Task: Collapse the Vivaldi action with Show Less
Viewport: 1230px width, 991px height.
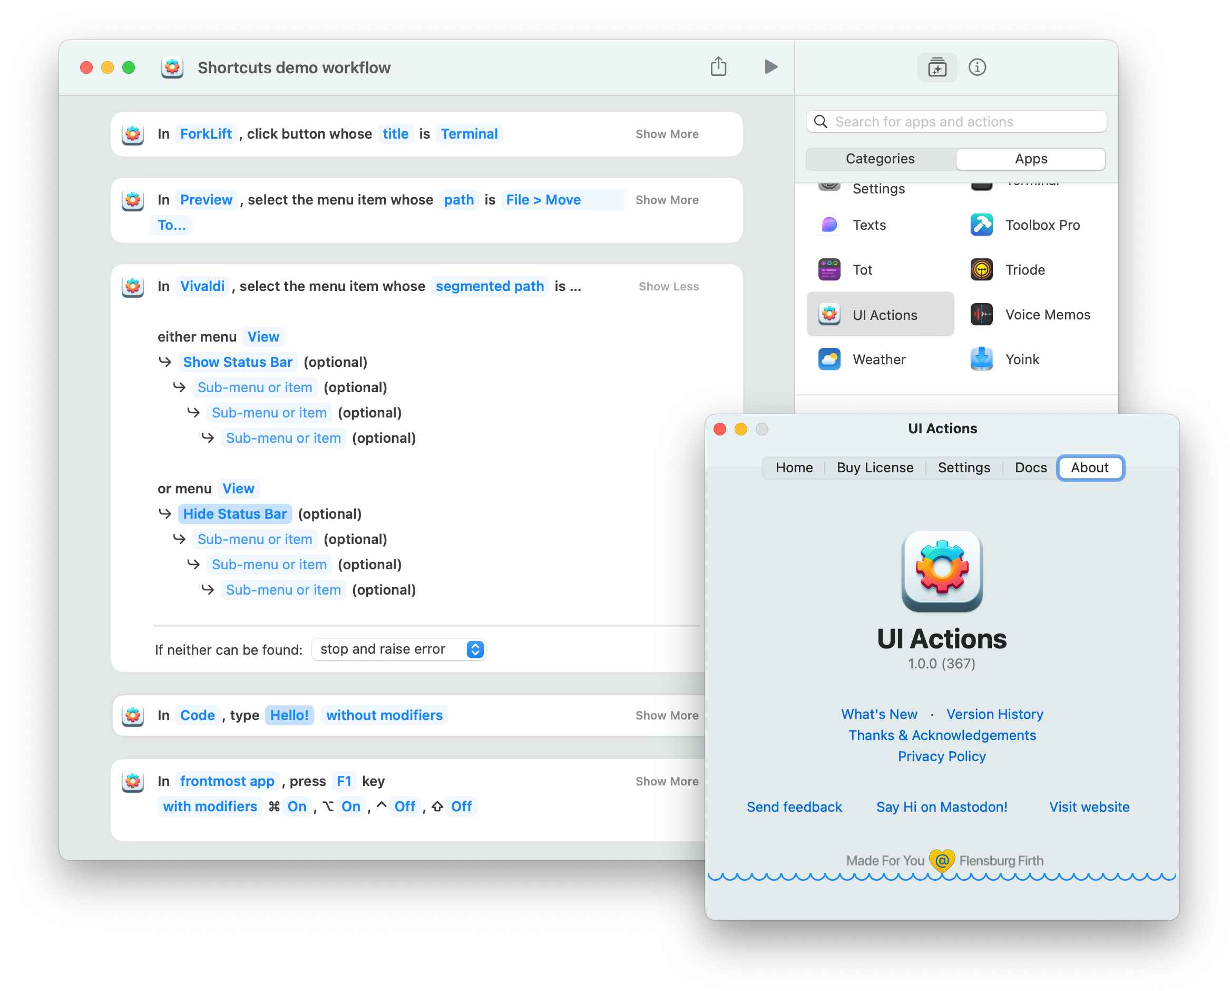Action: click(668, 286)
